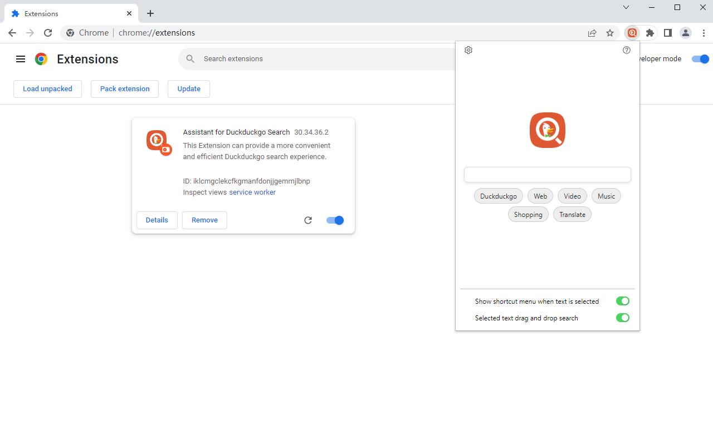Click the Assistant for Duckduckgo toolbar extension icon

pyautogui.click(x=632, y=33)
